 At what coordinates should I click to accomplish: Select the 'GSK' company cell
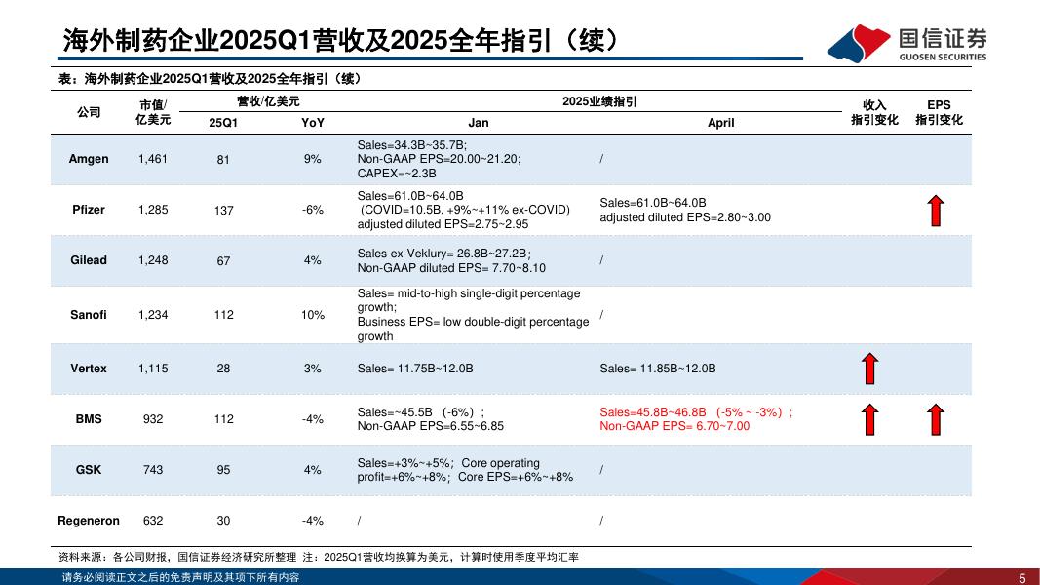pos(89,470)
